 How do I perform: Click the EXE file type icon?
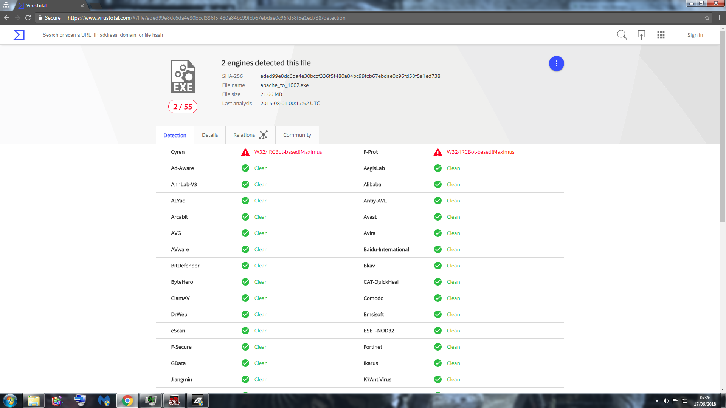pyautogui.click(x=183, y=76)
